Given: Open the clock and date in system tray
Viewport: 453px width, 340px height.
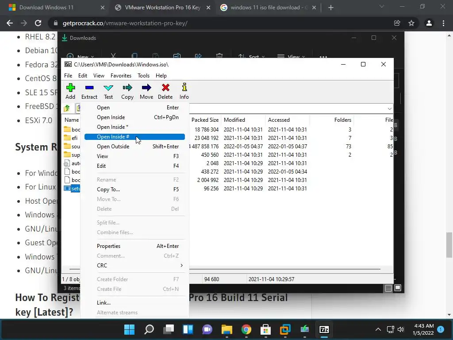Looking at the screenshot, I should point(423,329).
